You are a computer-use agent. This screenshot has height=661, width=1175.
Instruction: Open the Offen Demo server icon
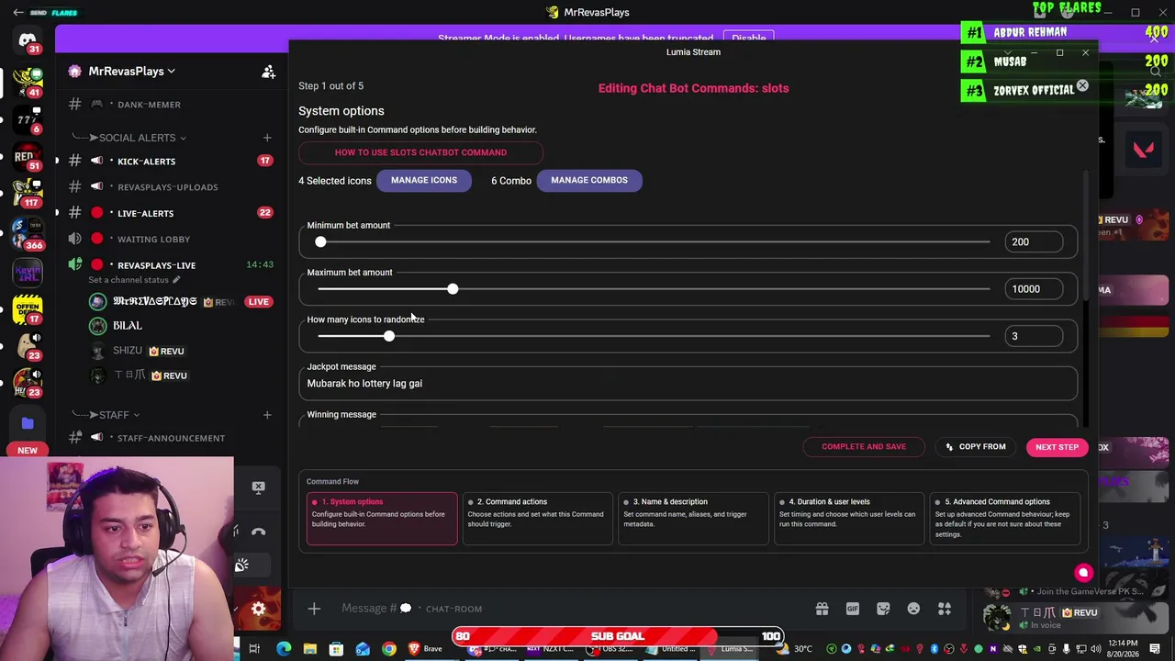point(28,311)
